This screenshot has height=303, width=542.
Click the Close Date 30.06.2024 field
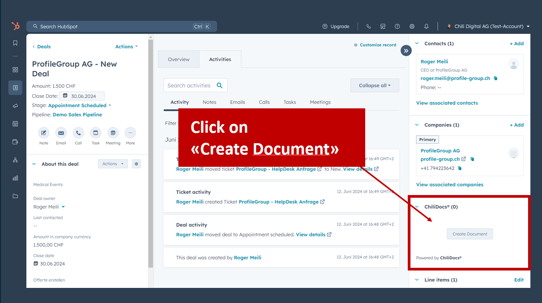(x=82, y=96)
